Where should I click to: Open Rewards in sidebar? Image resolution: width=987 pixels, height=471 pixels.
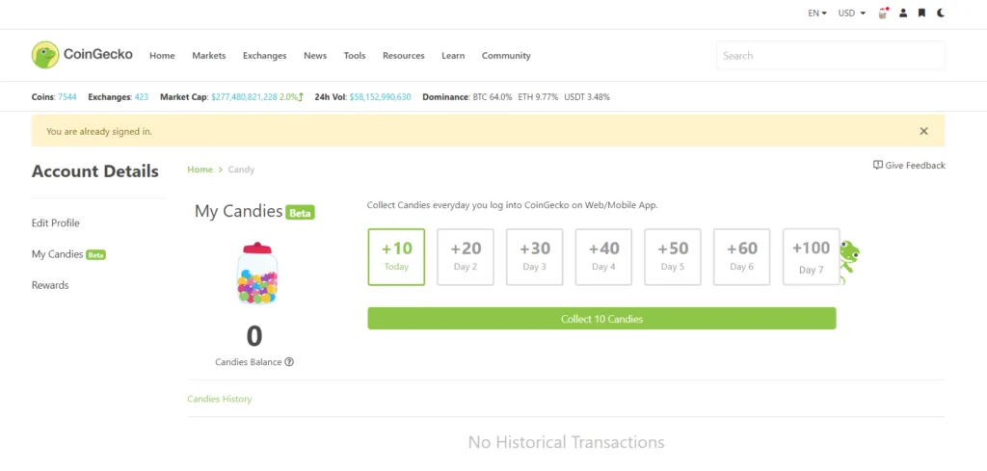tap(50, 285)
